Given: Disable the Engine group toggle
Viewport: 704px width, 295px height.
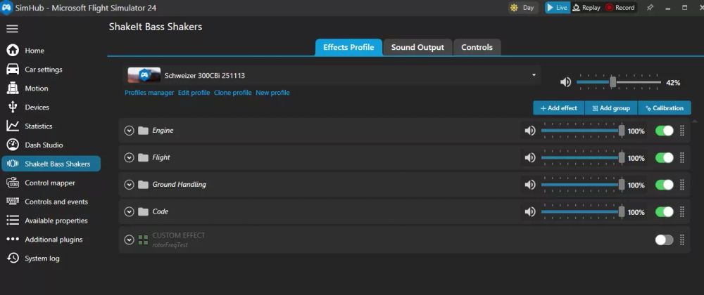Looking at the screenshot, I should click(665, 131).
